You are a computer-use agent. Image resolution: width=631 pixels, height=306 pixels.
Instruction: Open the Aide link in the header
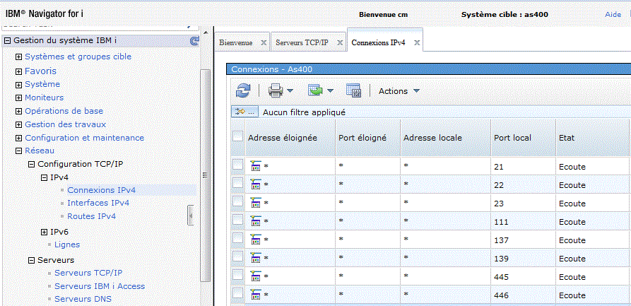tap(613, 15)
